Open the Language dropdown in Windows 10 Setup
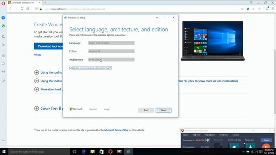Viewport: 276px width, 155px height. click(x=111, y=43)
